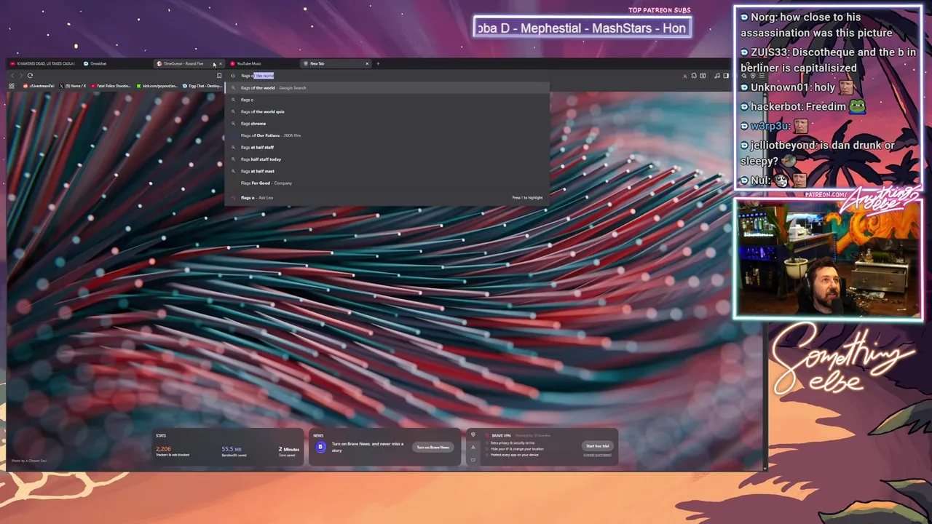Click the w3rp3u username in chat
The width and height of the screenshot is (932, 524).
(x=770, y=126)
